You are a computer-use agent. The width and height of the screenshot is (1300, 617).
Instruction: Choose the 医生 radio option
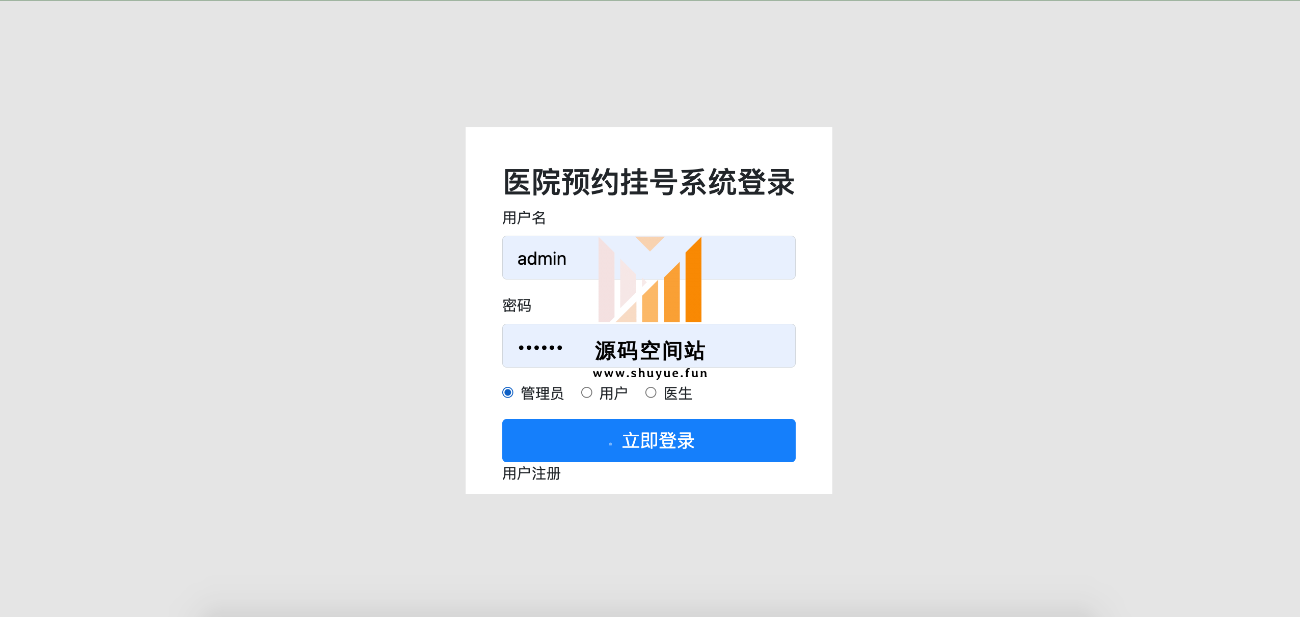click(x=651, y=392)
